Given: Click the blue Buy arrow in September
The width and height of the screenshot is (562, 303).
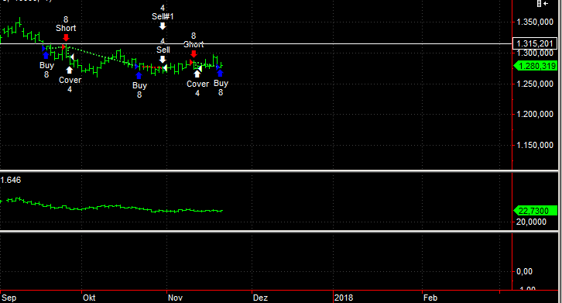Looking at the screenshot, I should point(46,55).
